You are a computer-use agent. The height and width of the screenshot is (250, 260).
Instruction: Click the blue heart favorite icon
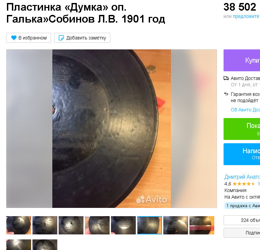14,38
